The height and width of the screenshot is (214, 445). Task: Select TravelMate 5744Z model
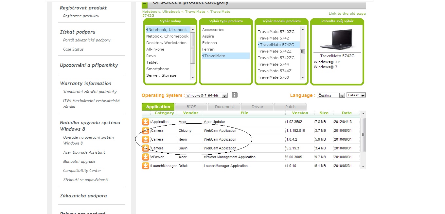click(275, 71)
